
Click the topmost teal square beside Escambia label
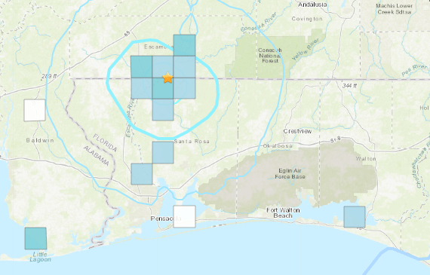point(185,45)
